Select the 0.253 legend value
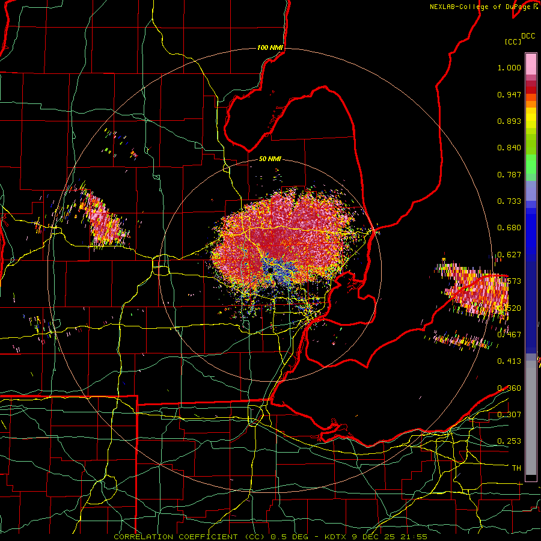 tap(509, 441)
